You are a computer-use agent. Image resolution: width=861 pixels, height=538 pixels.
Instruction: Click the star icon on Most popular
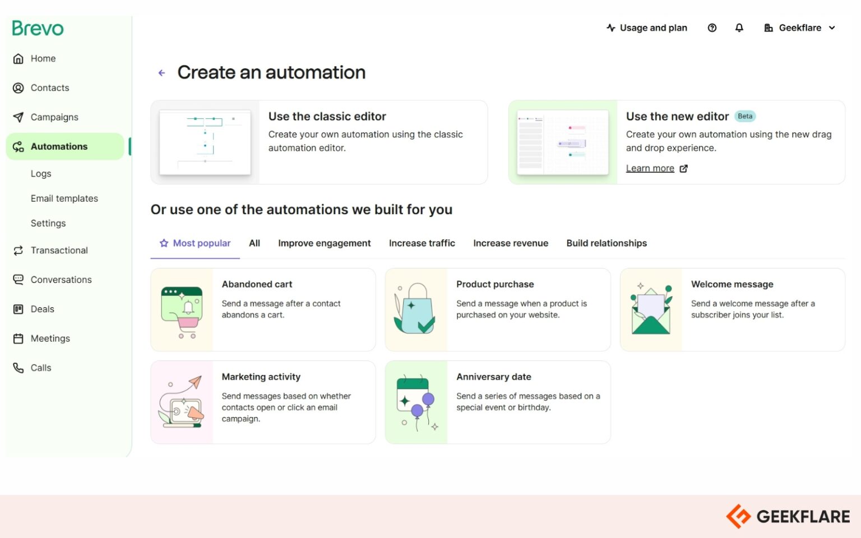(x=164, y=243)
